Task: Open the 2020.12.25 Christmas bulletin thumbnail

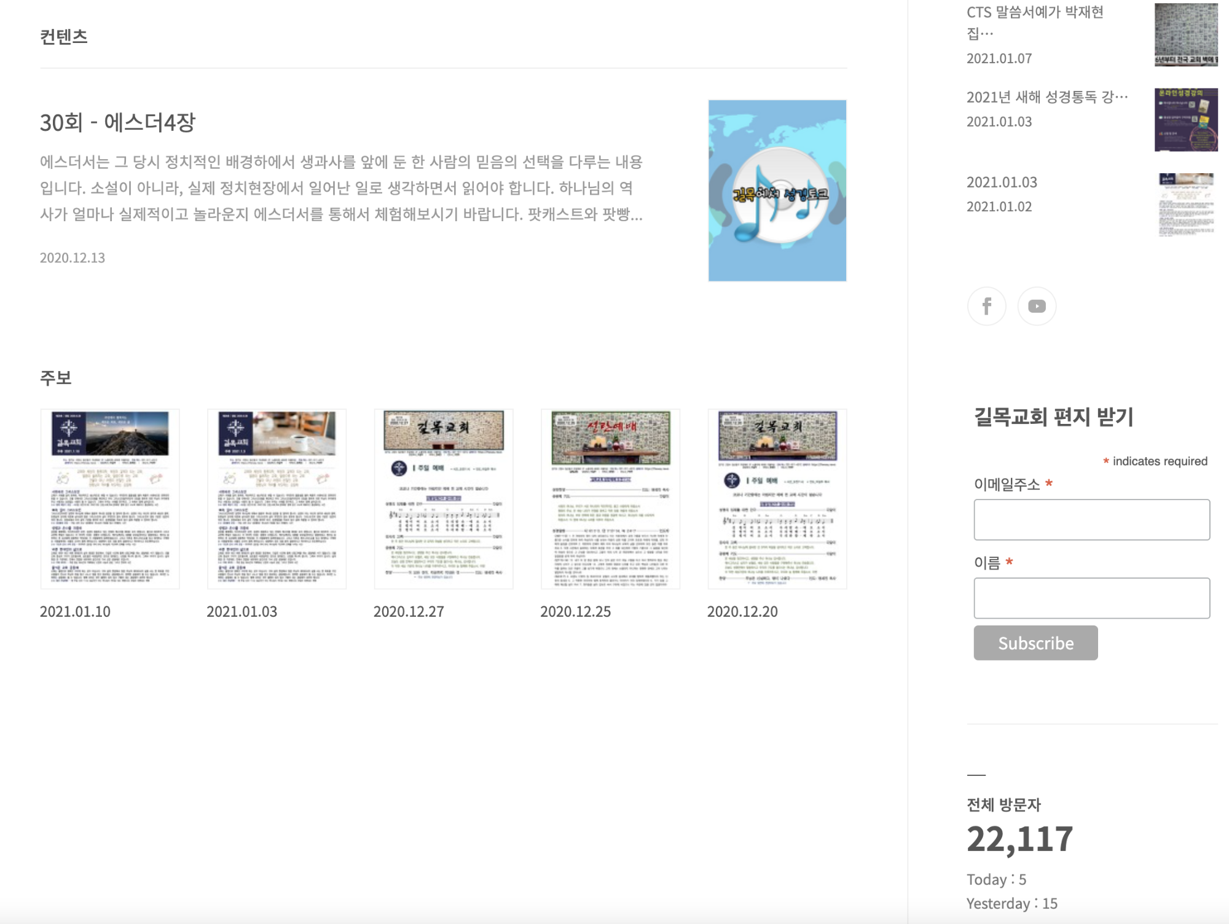Action: tap(610, 499)
